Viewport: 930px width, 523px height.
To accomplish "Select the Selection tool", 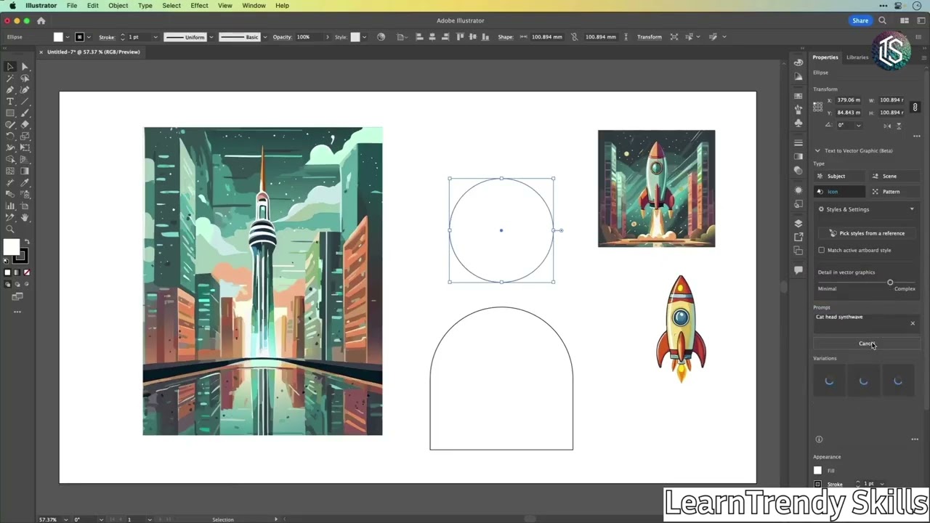I will click(10, 67).
